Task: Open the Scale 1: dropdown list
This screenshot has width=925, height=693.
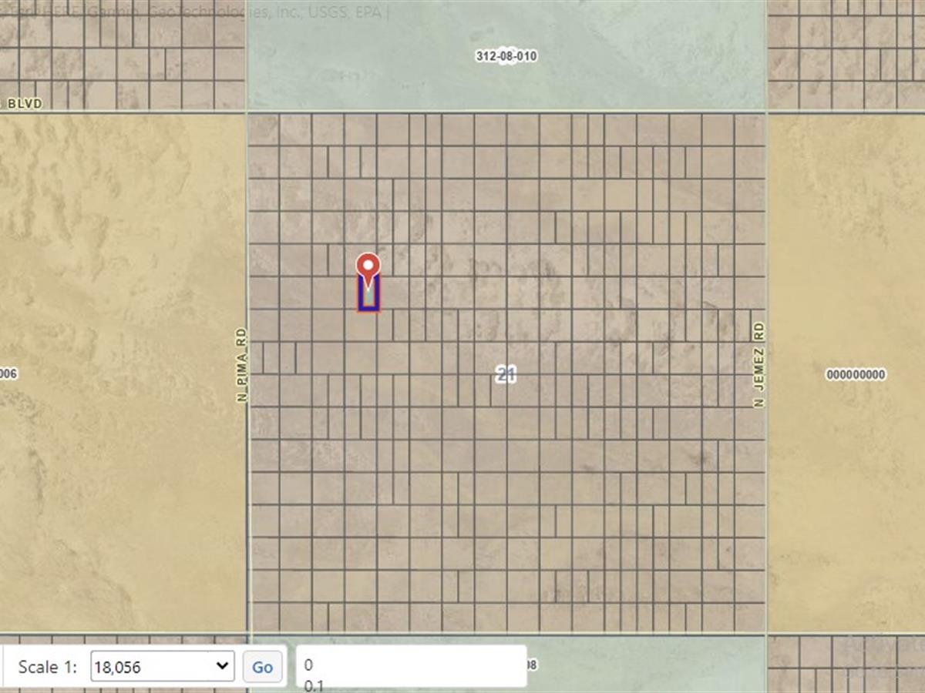Action: point(162,666)
